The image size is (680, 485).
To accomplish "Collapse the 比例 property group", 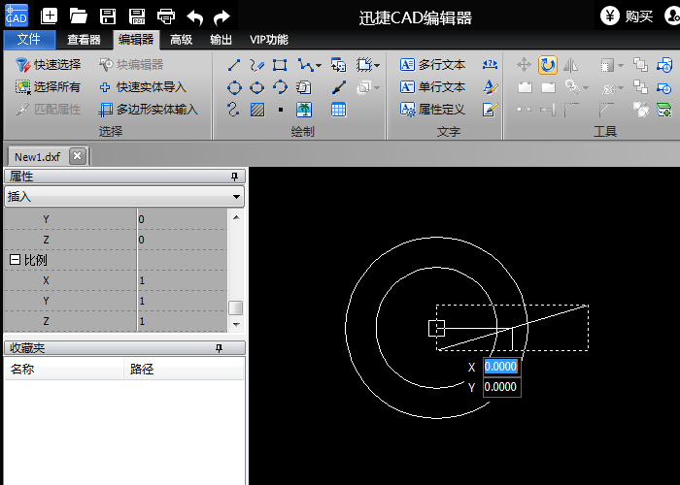I will point(15,260).
